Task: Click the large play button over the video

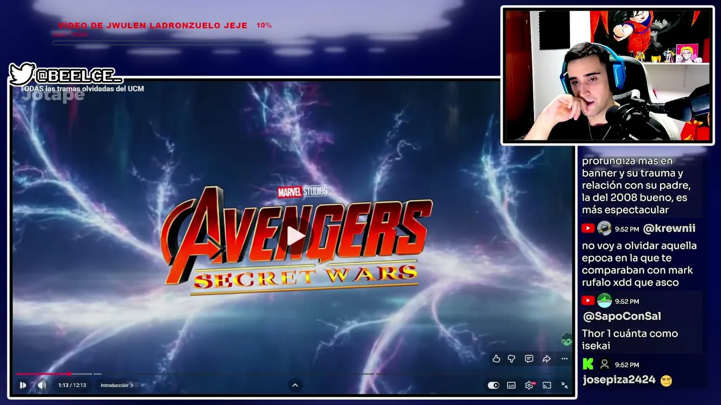Action: [x=296, y=236]
